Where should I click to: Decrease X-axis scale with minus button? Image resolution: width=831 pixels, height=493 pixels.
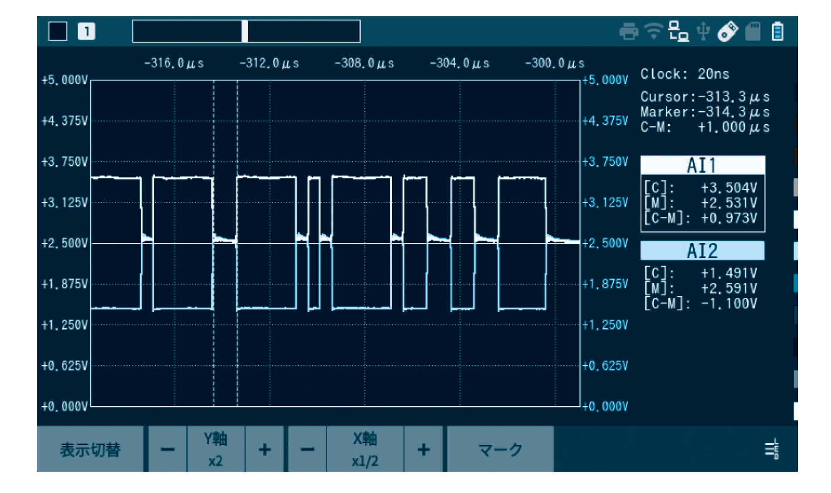coord(307,449)
